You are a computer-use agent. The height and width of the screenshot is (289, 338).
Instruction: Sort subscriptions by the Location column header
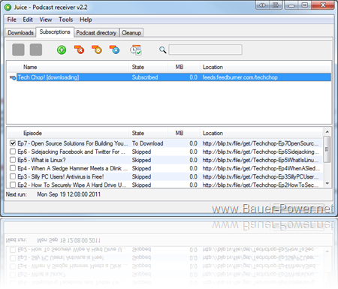tap(265, 67)
